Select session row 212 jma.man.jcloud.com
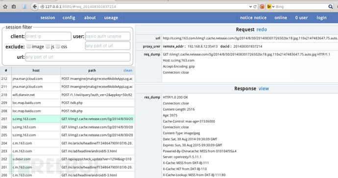Screen dimensions: 338x178 click(x=67, y=78)
